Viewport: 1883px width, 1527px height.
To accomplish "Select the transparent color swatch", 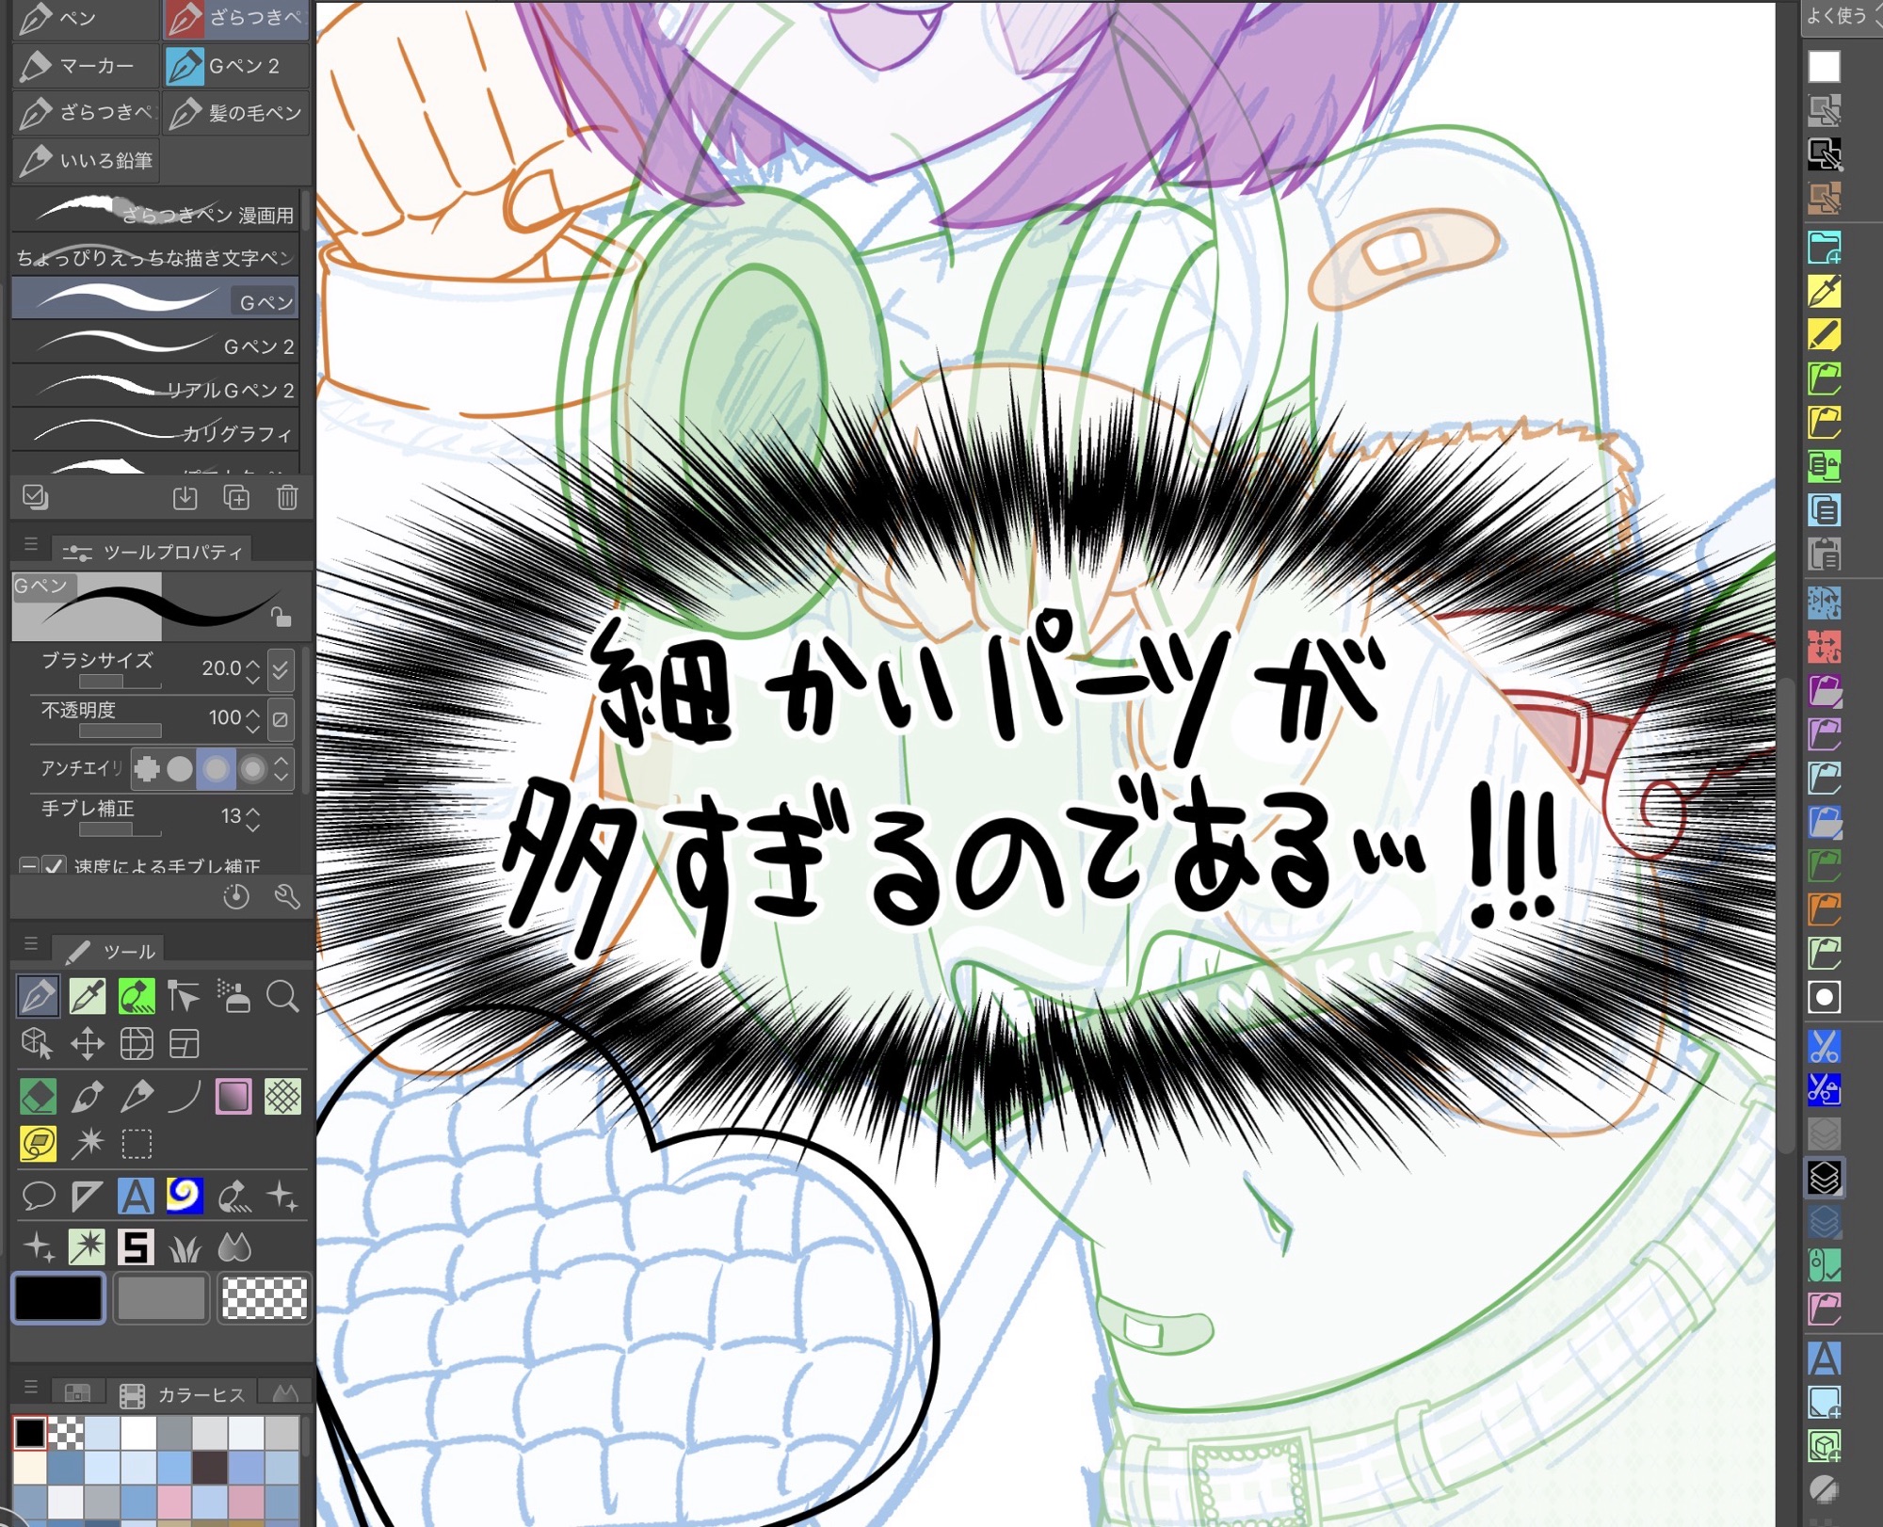I will (x=264, y=1298).
